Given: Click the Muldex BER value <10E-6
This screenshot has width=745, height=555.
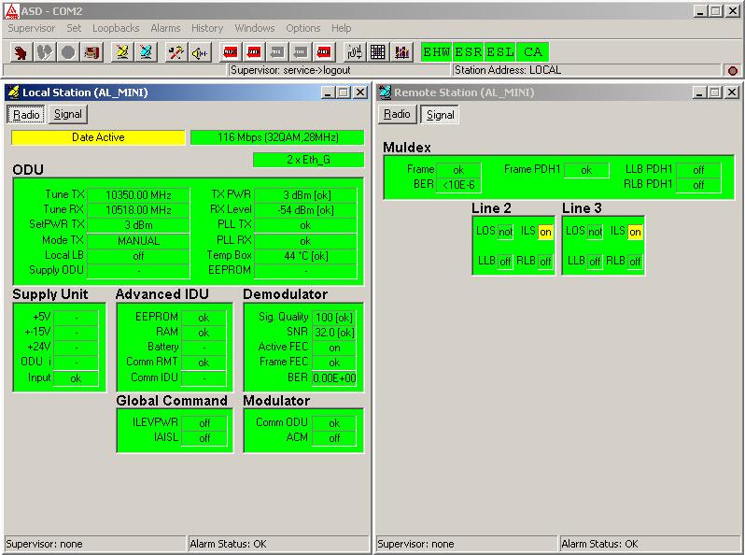Looking at the screenshot, I should click(458, 184).
